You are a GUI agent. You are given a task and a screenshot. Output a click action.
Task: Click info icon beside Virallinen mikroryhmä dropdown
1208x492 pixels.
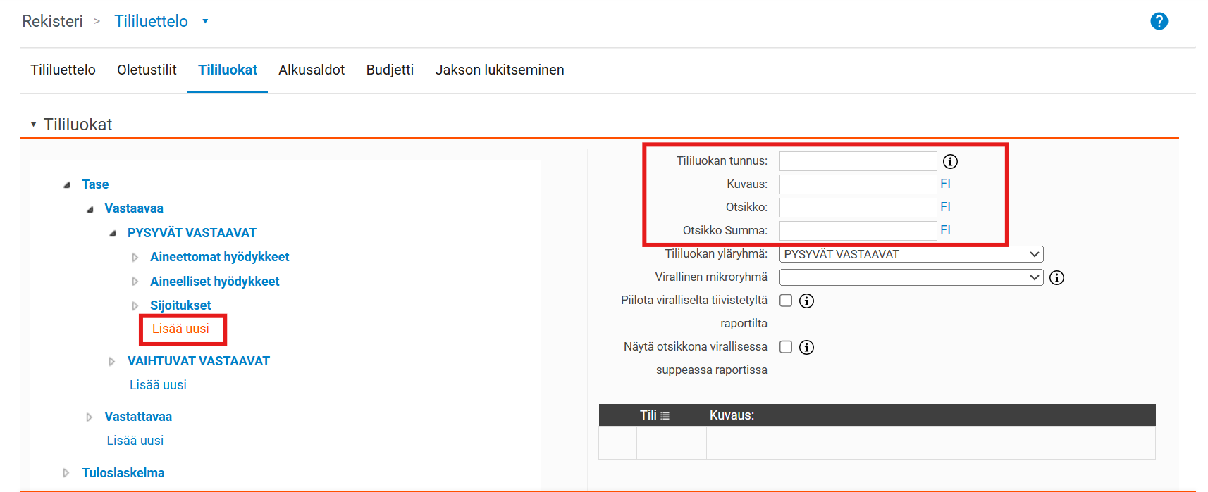pyautogui.click(x=1056, y=277)
